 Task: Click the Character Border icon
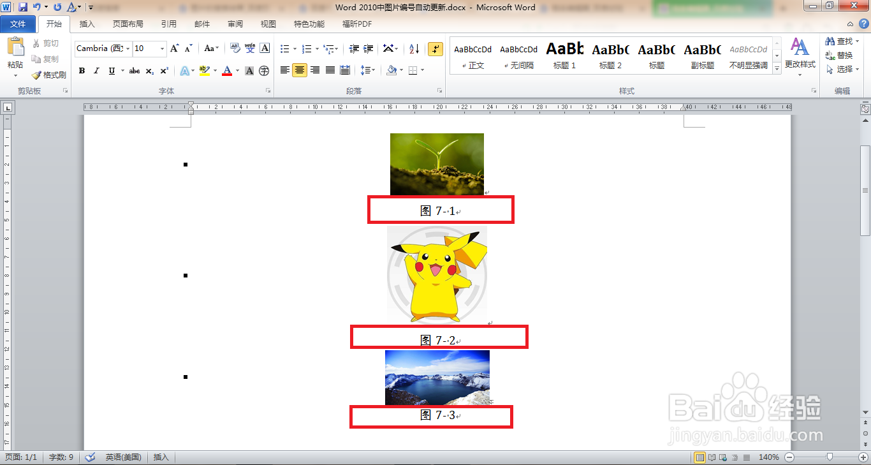click(x=265, y=48)
